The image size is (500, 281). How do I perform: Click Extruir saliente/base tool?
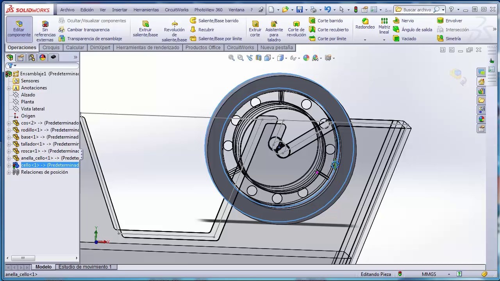pos(145,29)
